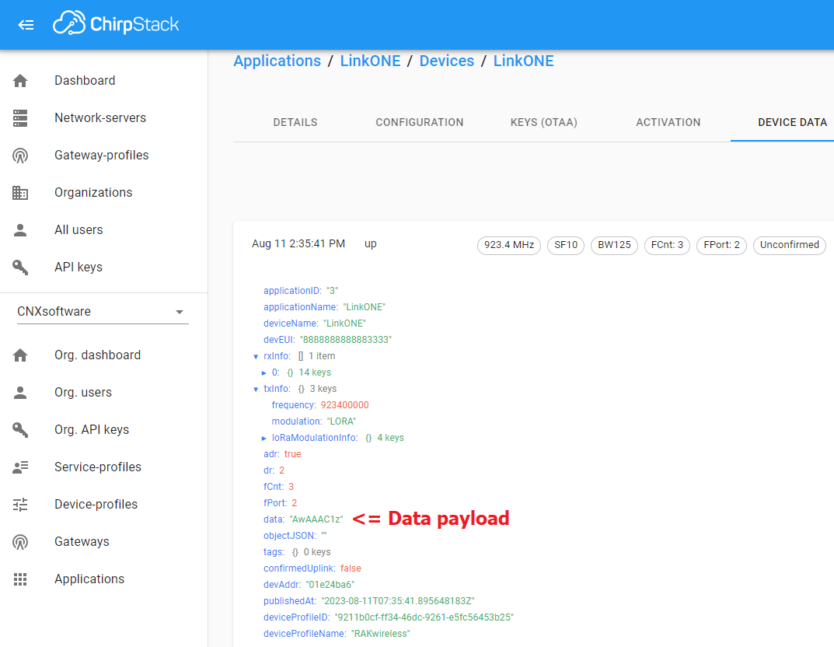Click the first LinkONE application breadcrumb

point(370,61)
